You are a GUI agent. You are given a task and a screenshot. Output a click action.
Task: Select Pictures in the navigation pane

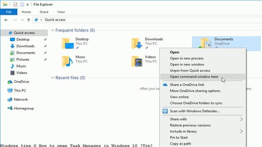tap(23, 60)
